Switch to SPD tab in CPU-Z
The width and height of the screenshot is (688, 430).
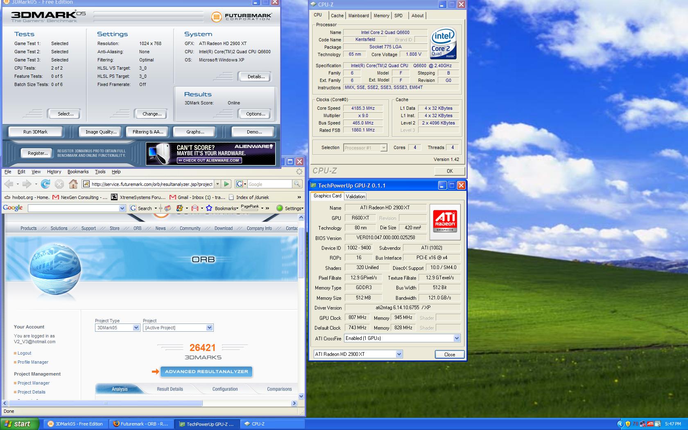point(398,16)
